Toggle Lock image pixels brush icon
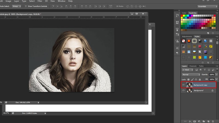The image size is (219, 123). coord(192,79)
